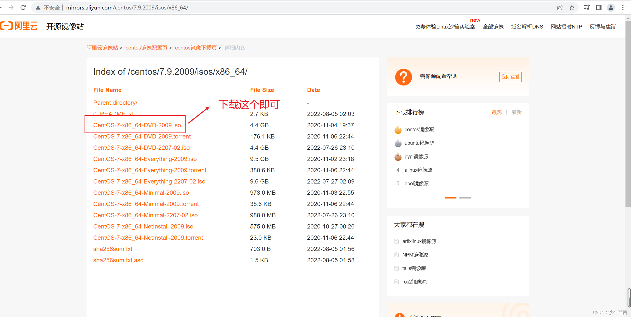Screen dimensions: 631x317
Task: Open 域名解析DNS menu item
Action: (527, 27)
